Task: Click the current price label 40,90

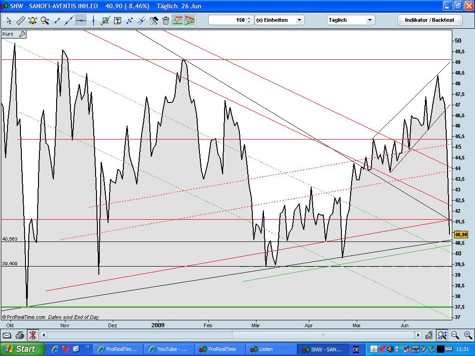Action: point(461,234)
